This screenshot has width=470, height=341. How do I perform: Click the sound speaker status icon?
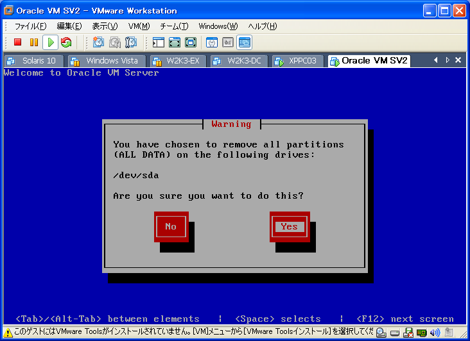point(435,333)
